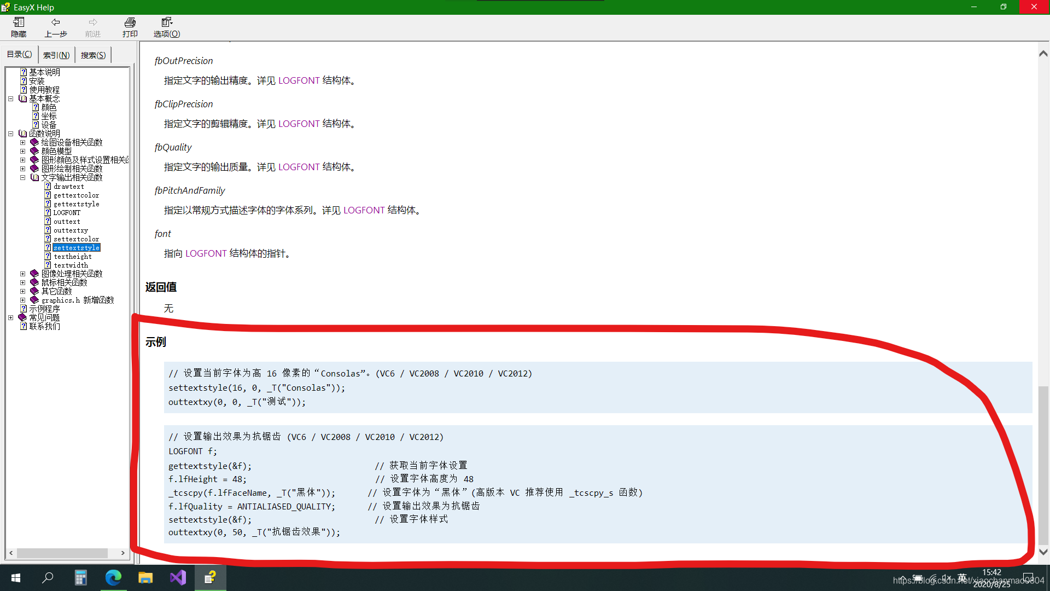Click the Windows Start button
The width and height of the screenshot is (1050, 591).
point(15,577)
